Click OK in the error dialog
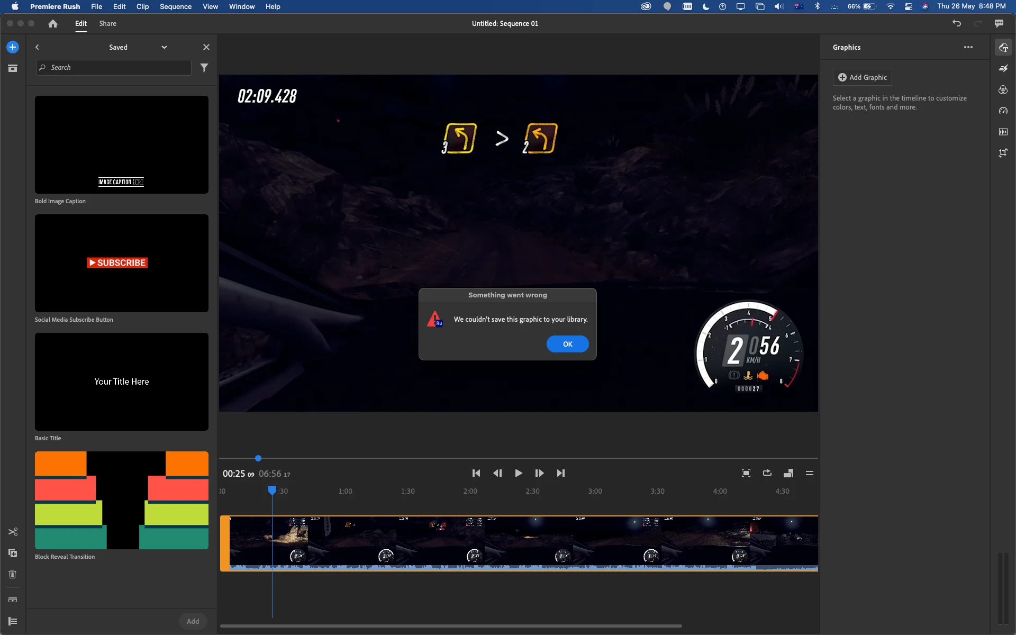The width and height of the screenshot is (1016, 635). point(567,344)
